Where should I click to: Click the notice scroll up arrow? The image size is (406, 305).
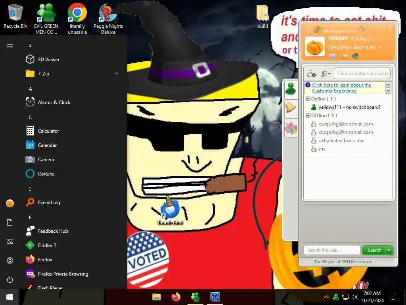coord(388,85)
